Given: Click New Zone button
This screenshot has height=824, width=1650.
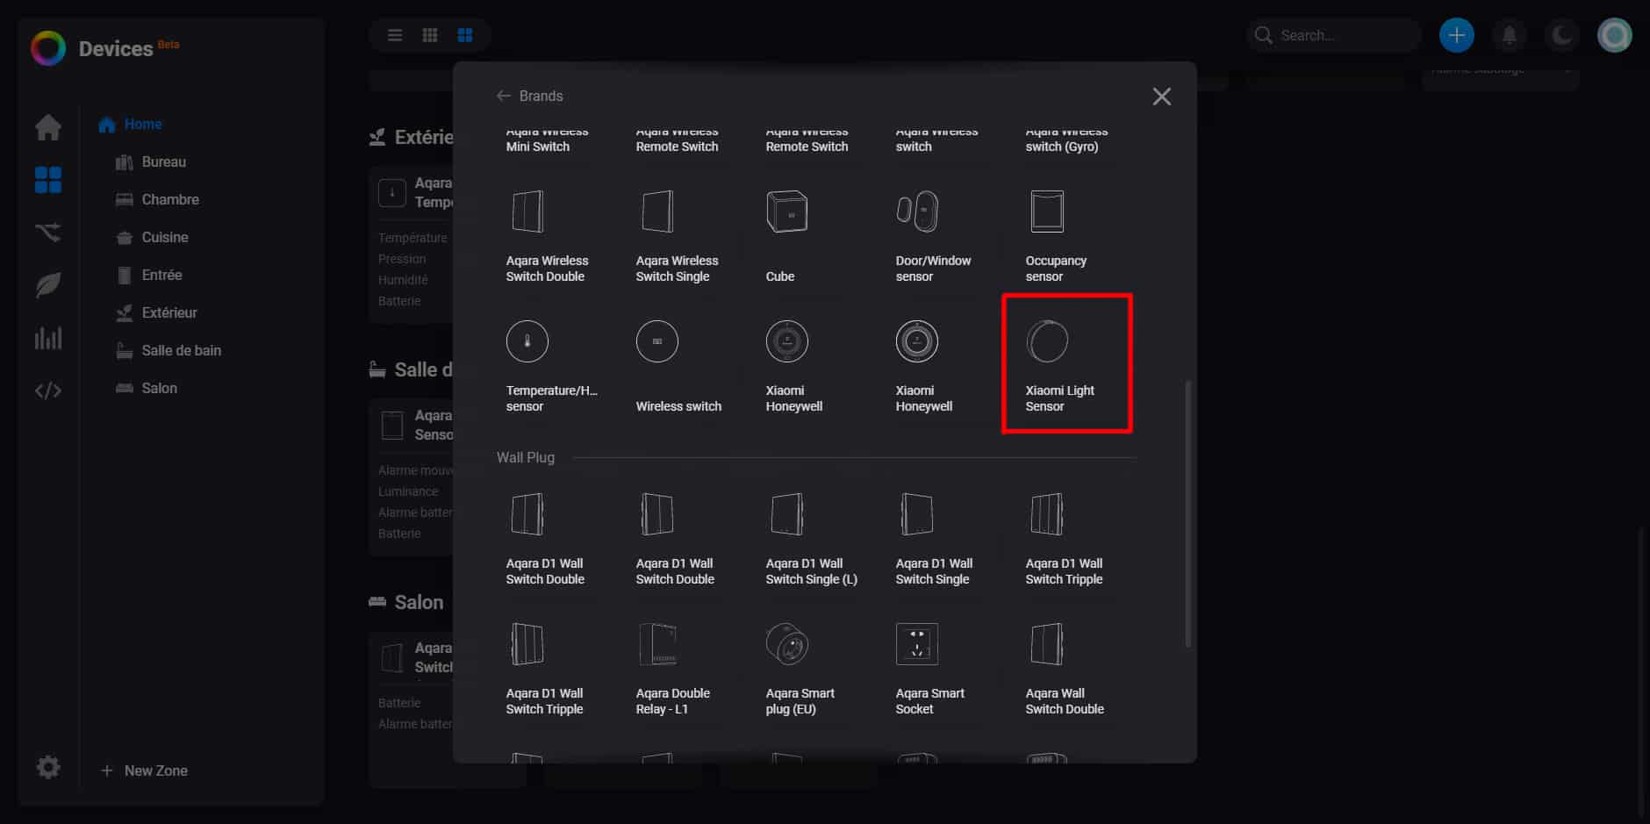Looking at the screenshot, I should [144, 770].
